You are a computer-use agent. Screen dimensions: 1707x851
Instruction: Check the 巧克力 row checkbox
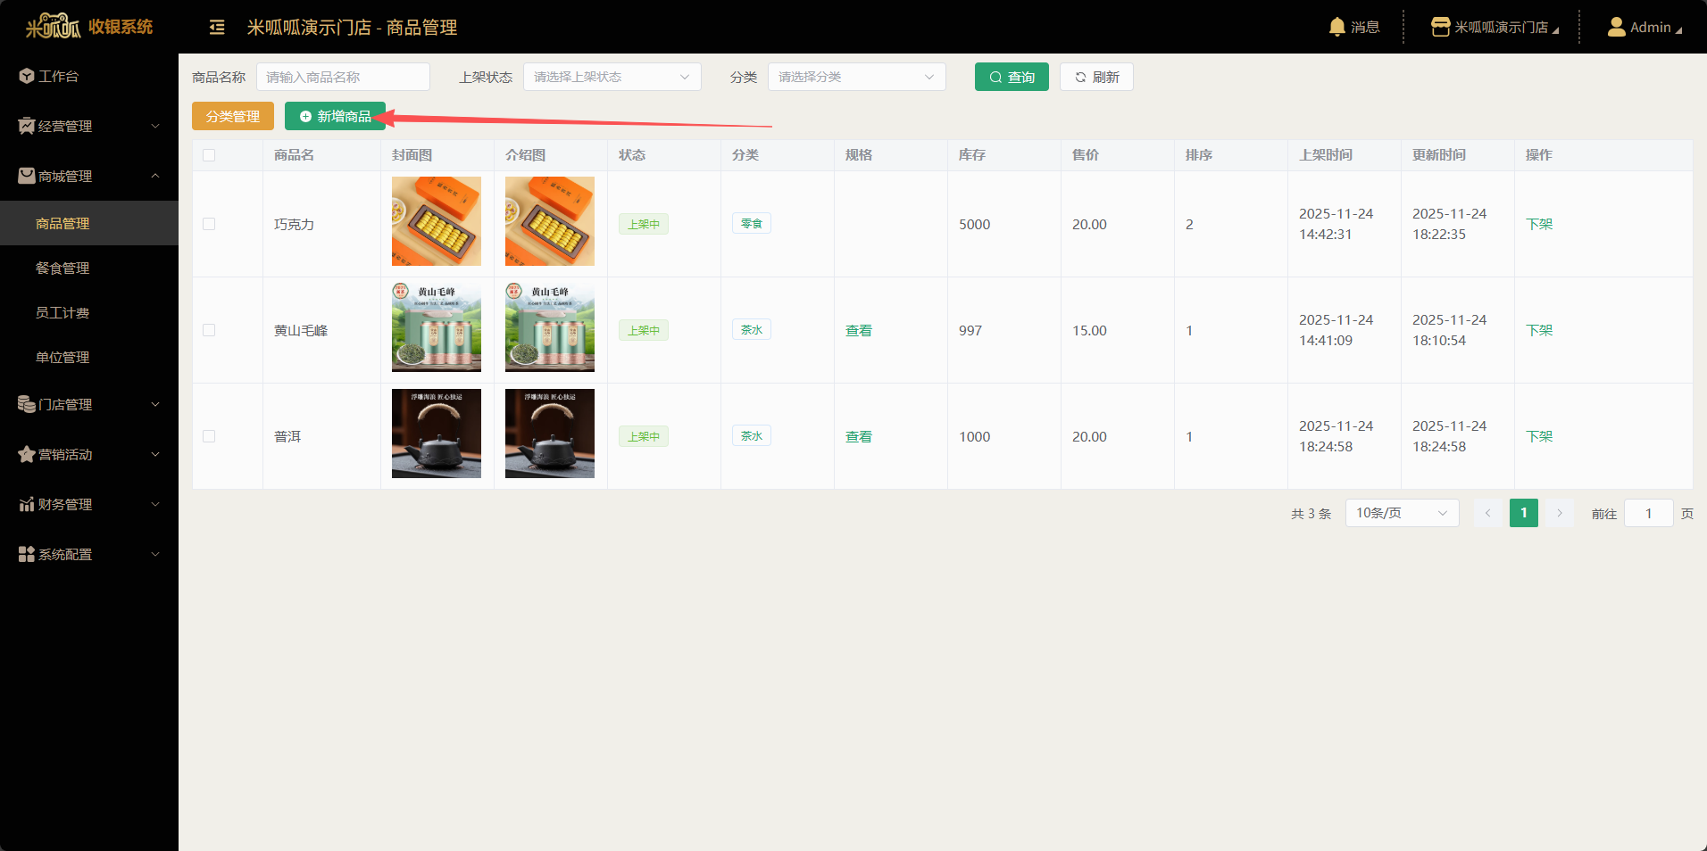(209, 224)
